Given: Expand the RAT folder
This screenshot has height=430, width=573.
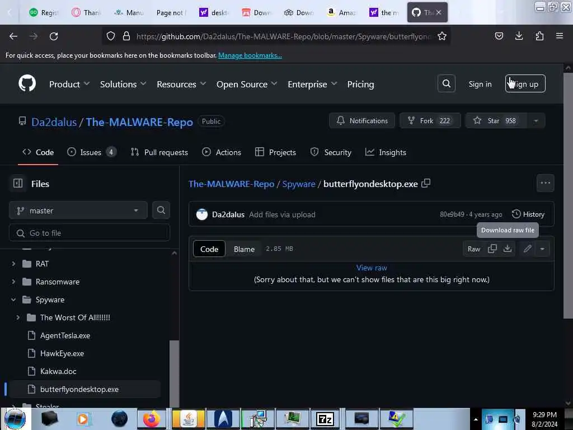Looking at the screenshot, I should 13,264.
